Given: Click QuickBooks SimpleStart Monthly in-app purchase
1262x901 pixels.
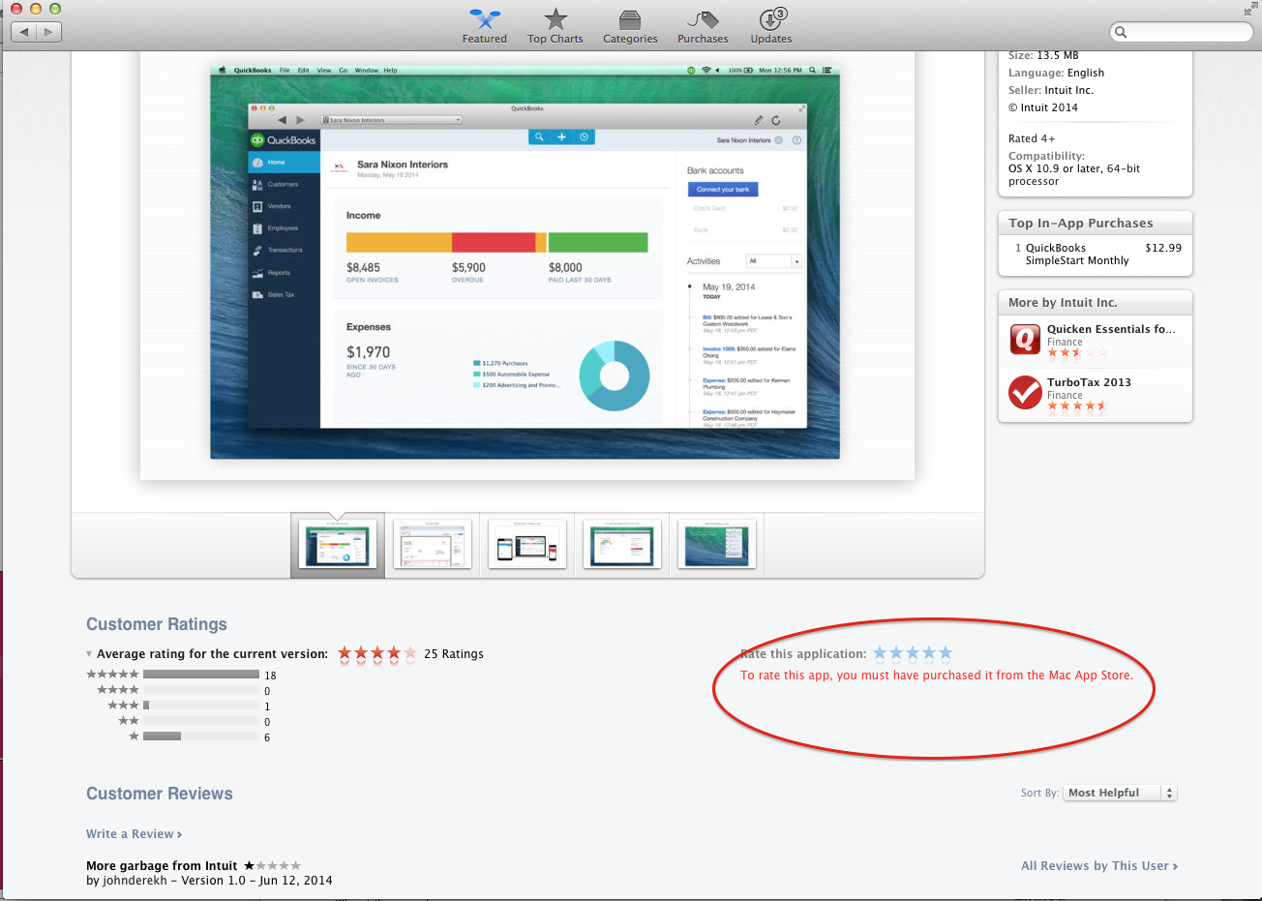Looking at the screenshot, I should tap(1077, 255).
